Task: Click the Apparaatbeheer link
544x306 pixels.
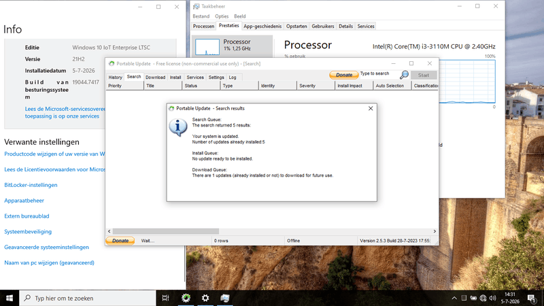Action: pos(24,201)
